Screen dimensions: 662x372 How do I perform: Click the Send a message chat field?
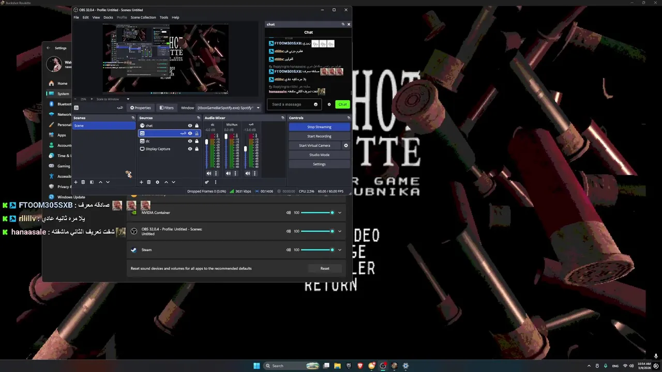click(294, 104)
